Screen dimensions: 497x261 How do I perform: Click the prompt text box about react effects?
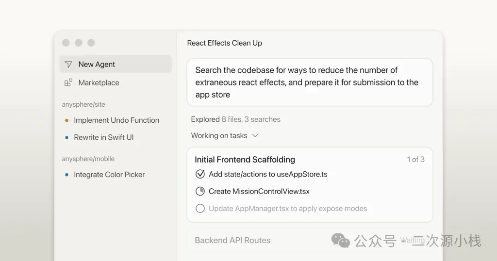[x=309, y=82]
